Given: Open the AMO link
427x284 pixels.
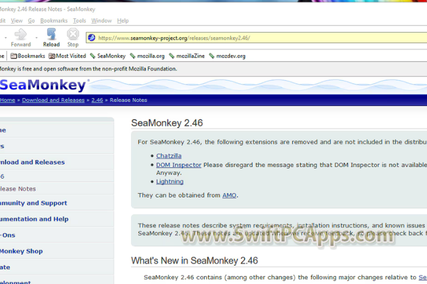Looking at the screenshot, I should pos(230,195).
